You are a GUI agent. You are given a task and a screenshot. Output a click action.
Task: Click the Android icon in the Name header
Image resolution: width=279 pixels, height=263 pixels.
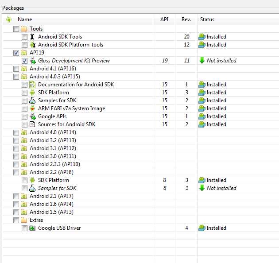coord(9,19)
